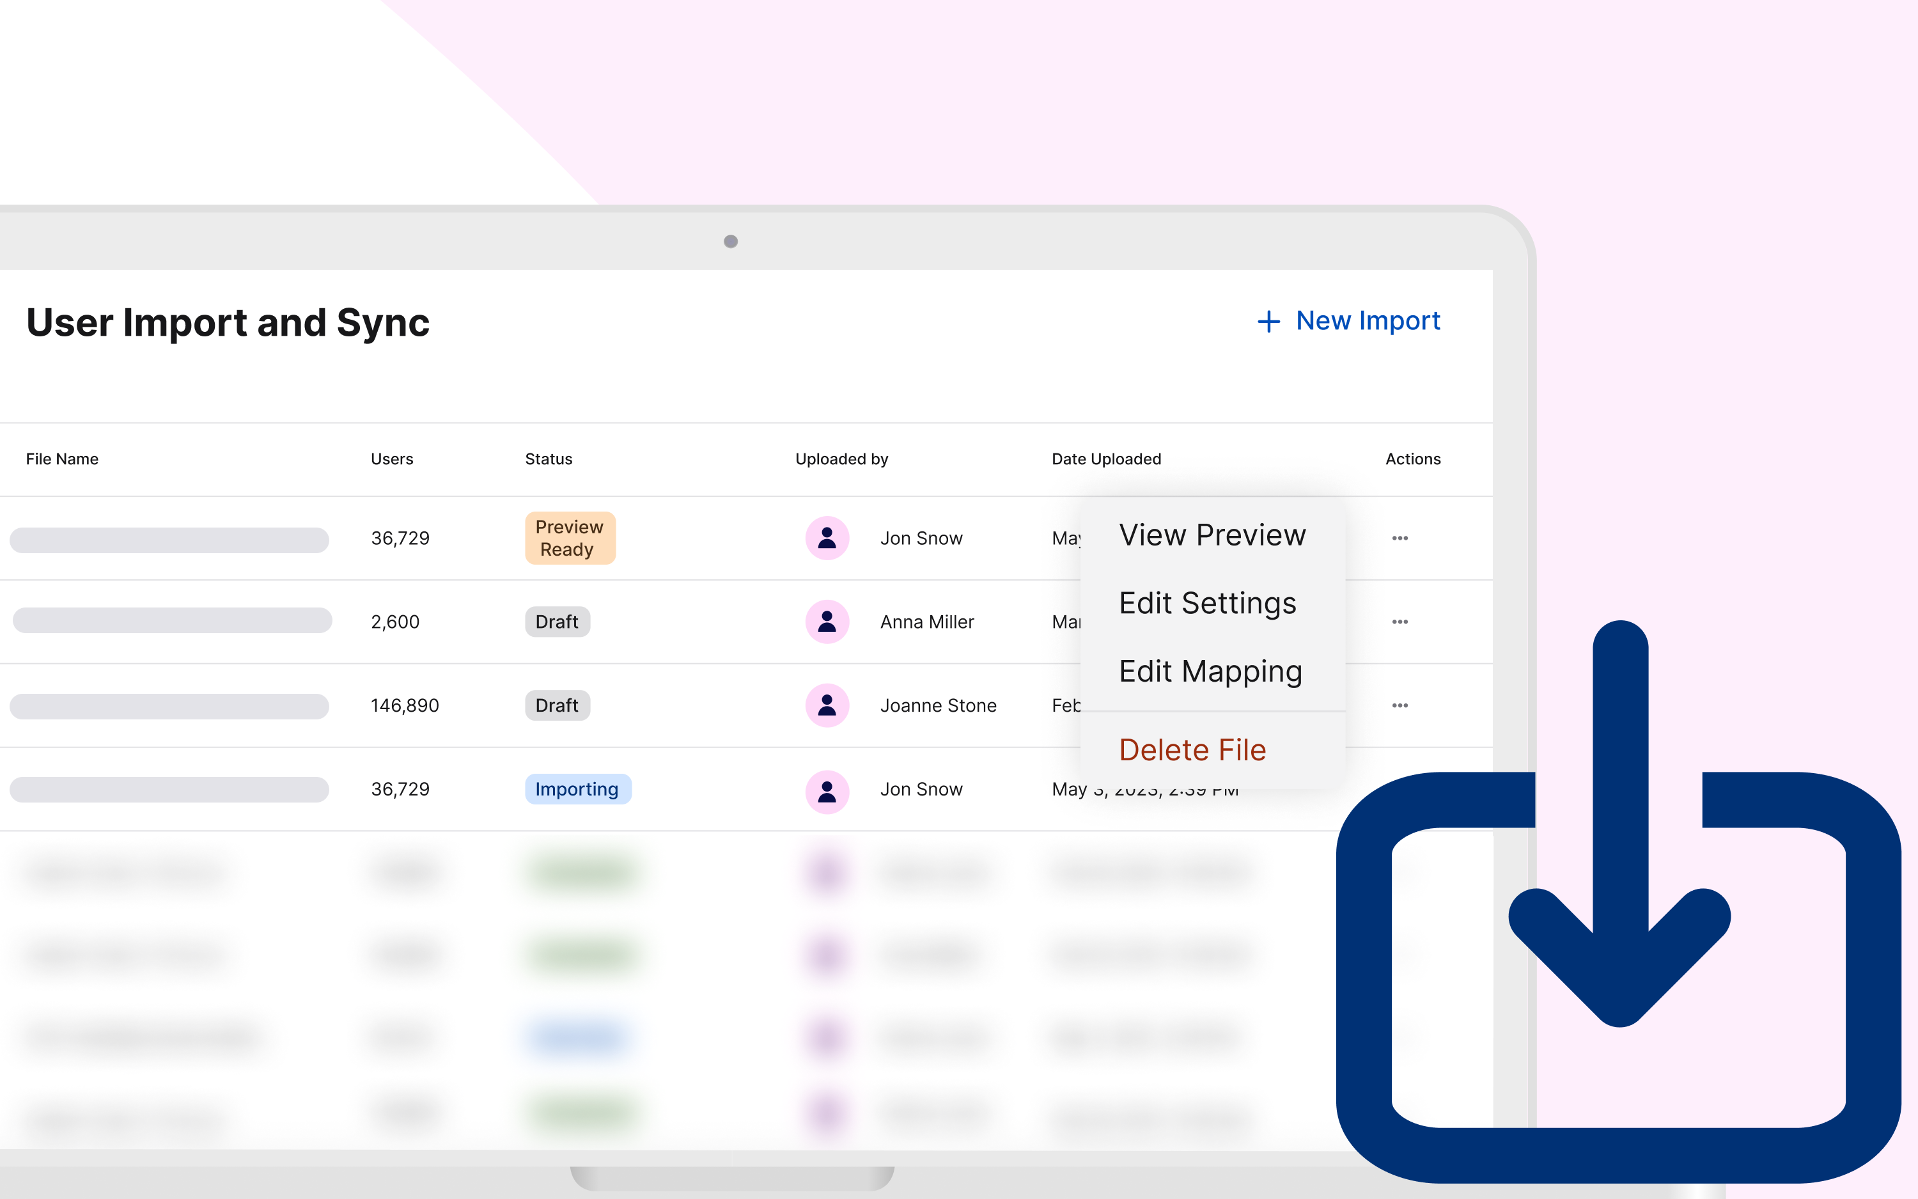Open actions ellipsis for Anna Miller's row
1918x1199 pixels.
(x=1400, y=622)
